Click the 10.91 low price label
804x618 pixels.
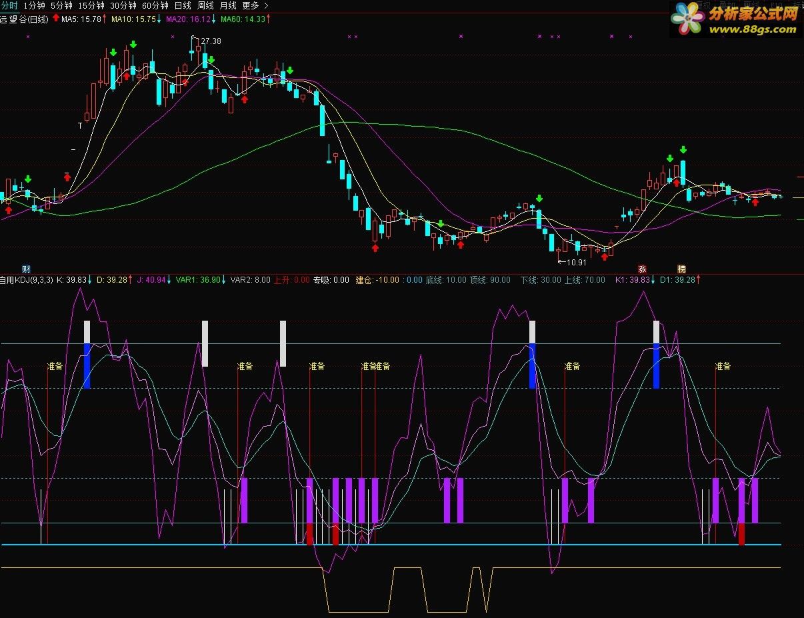coord(575,263)
